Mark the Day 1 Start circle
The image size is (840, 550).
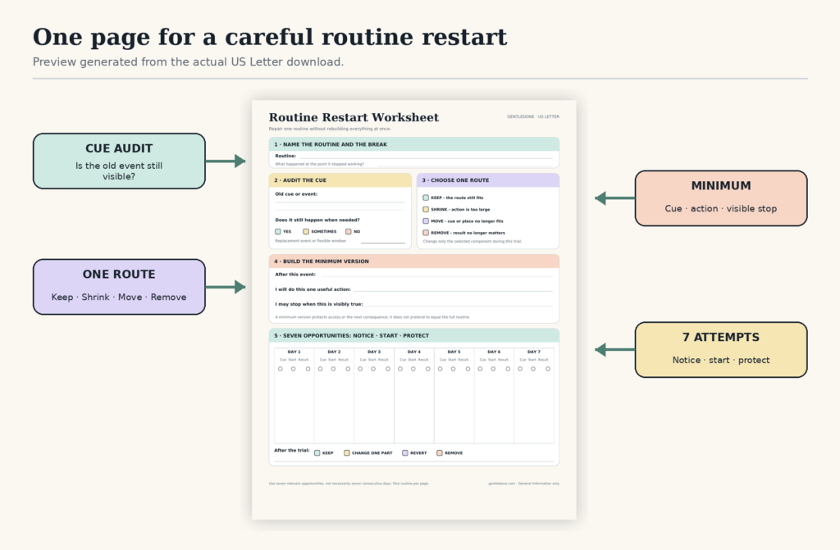click(293, 369)
